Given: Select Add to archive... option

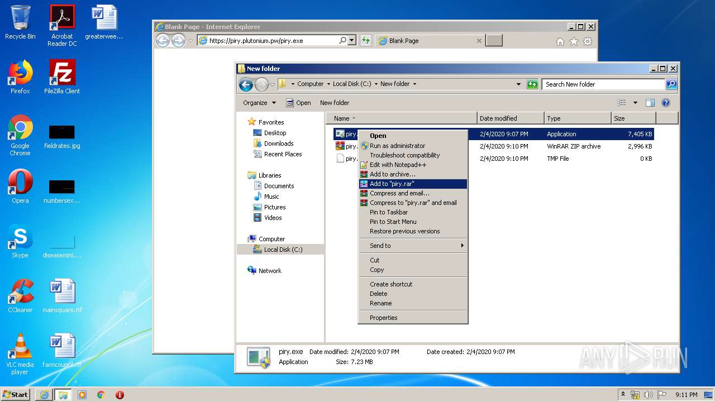Looking at the screenshot, I should [413, 174].
